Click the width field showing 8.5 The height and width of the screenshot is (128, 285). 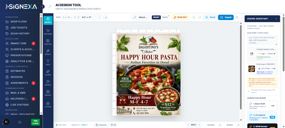coord(65,17)
